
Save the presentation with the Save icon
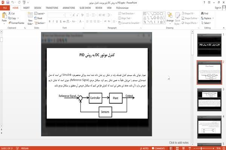pyautogui.click(x=8, y=2)
